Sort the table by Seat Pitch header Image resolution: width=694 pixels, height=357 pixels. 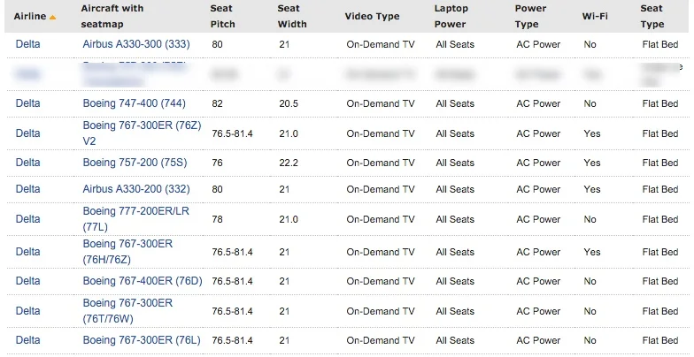click(x=223, y=16)
